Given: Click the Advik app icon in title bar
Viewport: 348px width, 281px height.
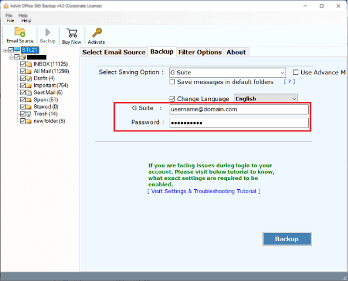Looking at the screenshot, I should [x=6, y=6].
